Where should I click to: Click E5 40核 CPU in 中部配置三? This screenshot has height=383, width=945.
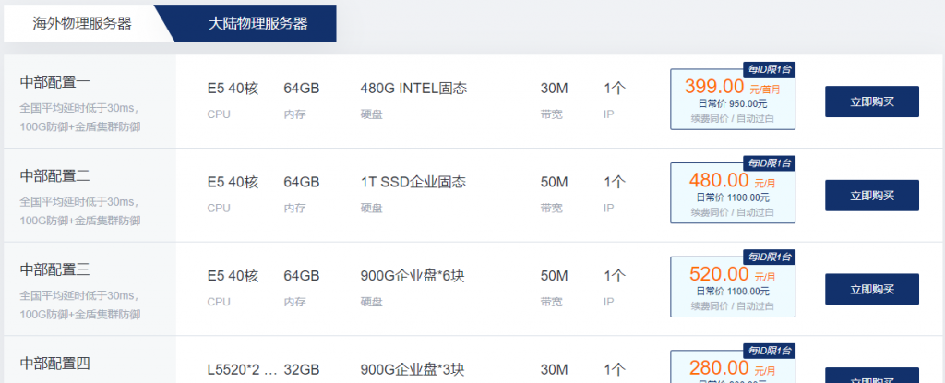(x=233, y=276)
